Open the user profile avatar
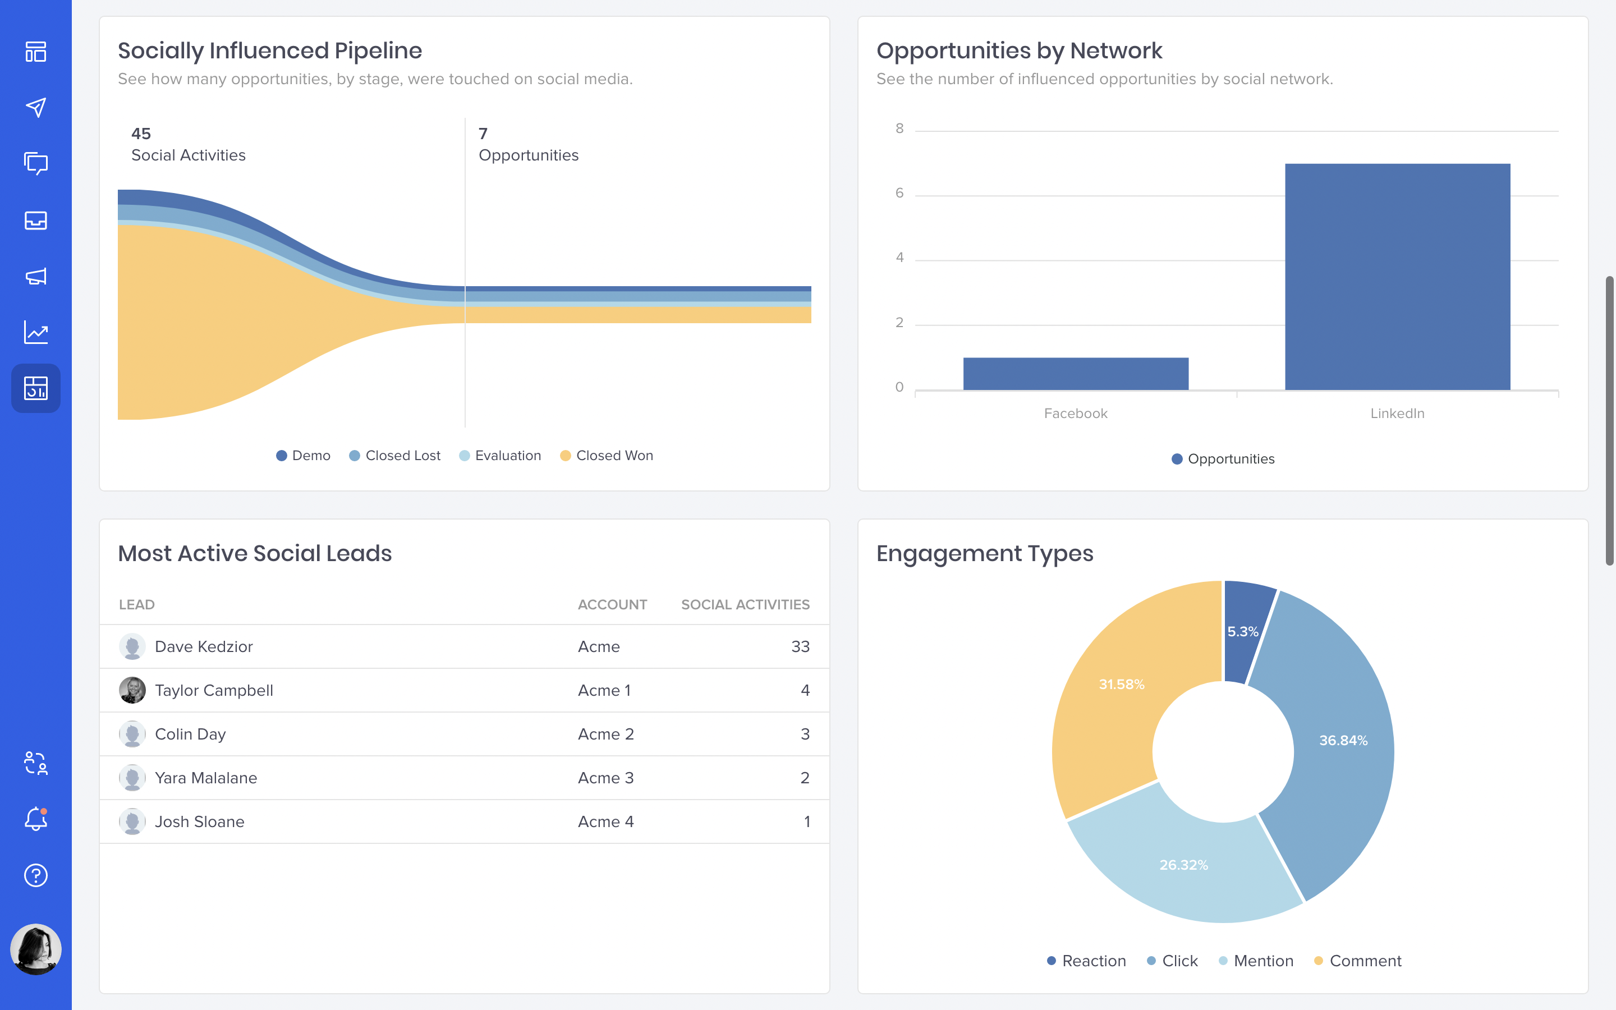1616x1010 pixels. [x=35, y=949]
